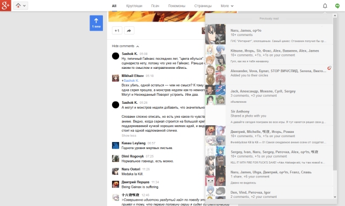Viewport: 345px width, 206px height.
Task: Open Дмитрий Перцев's profile name
Action: (135, 182)
